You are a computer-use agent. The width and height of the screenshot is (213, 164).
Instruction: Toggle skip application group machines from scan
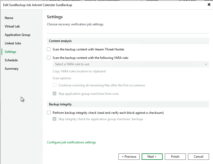pos(55,94)
